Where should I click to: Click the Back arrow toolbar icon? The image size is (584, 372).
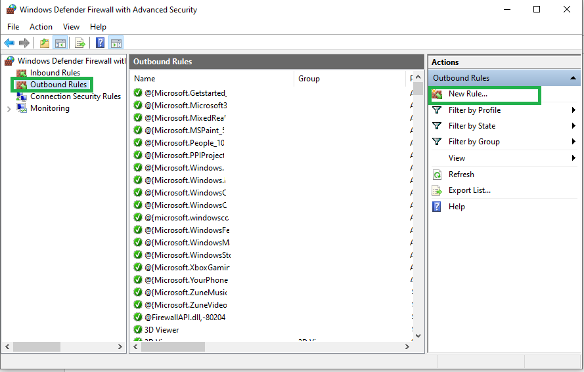point(9,43)
